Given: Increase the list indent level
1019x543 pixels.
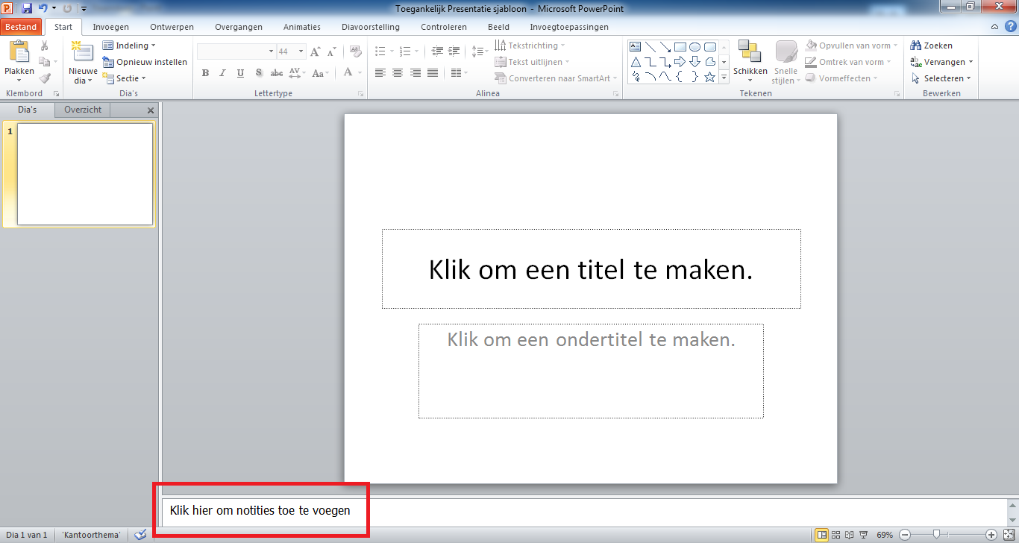Looking at the screenshot, I should tap(454, 51).
